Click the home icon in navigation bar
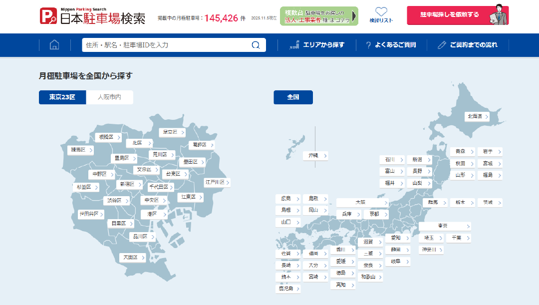This screenshot has width=539, height=305. (54, 45)
